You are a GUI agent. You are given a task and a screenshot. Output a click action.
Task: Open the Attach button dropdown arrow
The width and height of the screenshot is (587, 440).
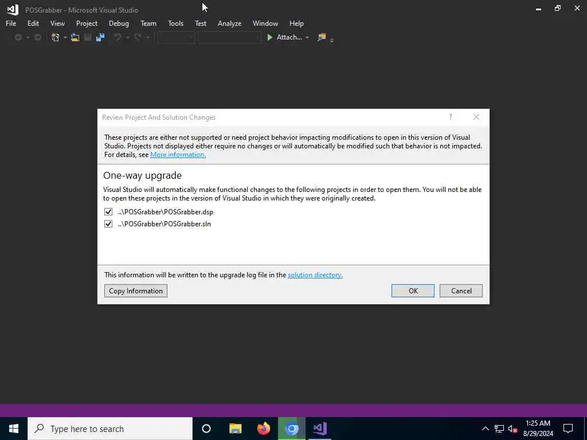click(x=307, y=37)
